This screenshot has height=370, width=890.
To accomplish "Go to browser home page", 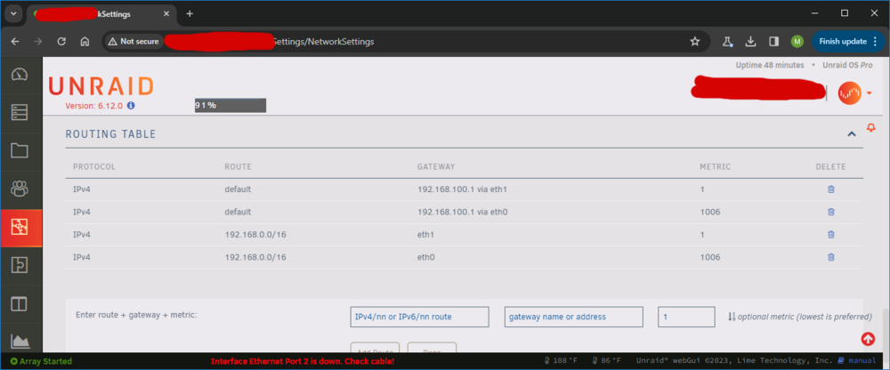I will 85,42.
